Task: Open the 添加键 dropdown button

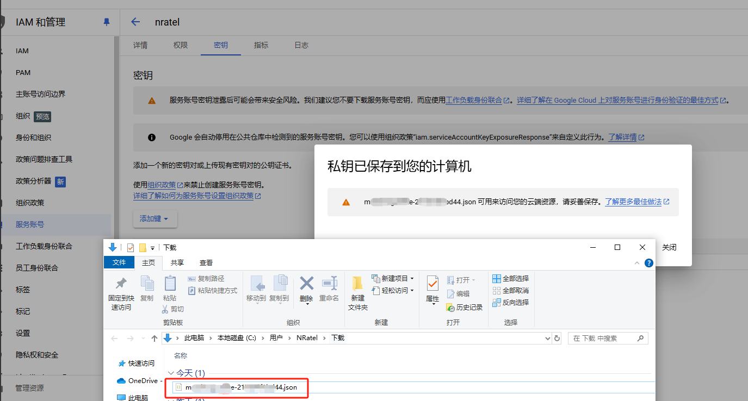Action: point(154,218)
